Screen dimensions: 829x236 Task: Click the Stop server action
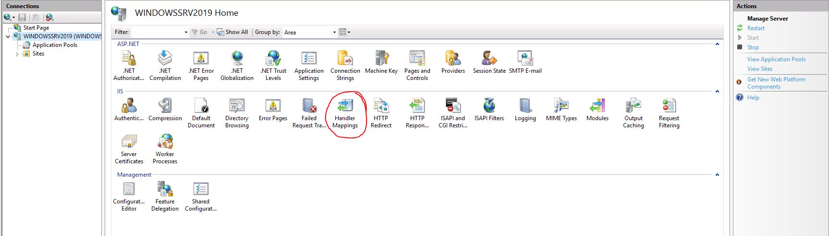click(753, 47)
